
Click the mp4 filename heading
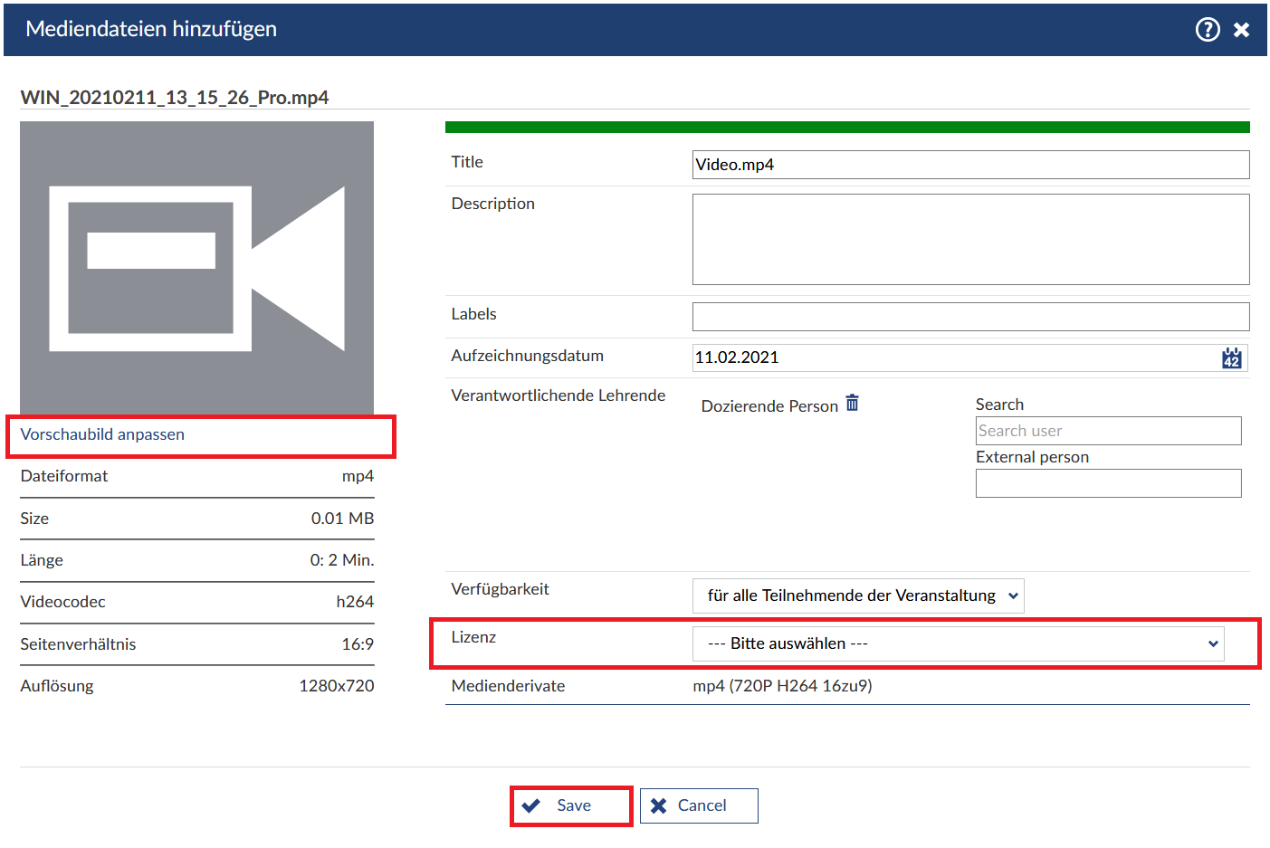(175, 98)
